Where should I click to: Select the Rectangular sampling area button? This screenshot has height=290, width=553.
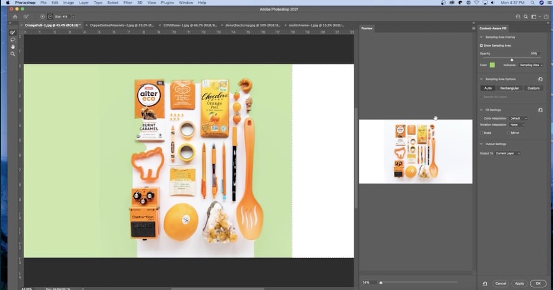point(509,88)
